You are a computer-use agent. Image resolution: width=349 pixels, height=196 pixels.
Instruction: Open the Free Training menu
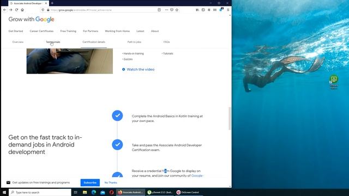pyautogui.click(x=68, y=31)
